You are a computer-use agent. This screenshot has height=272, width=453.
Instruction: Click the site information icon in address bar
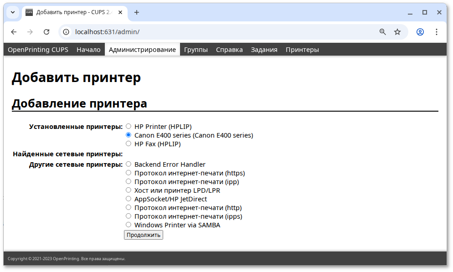tap(67, 32)
